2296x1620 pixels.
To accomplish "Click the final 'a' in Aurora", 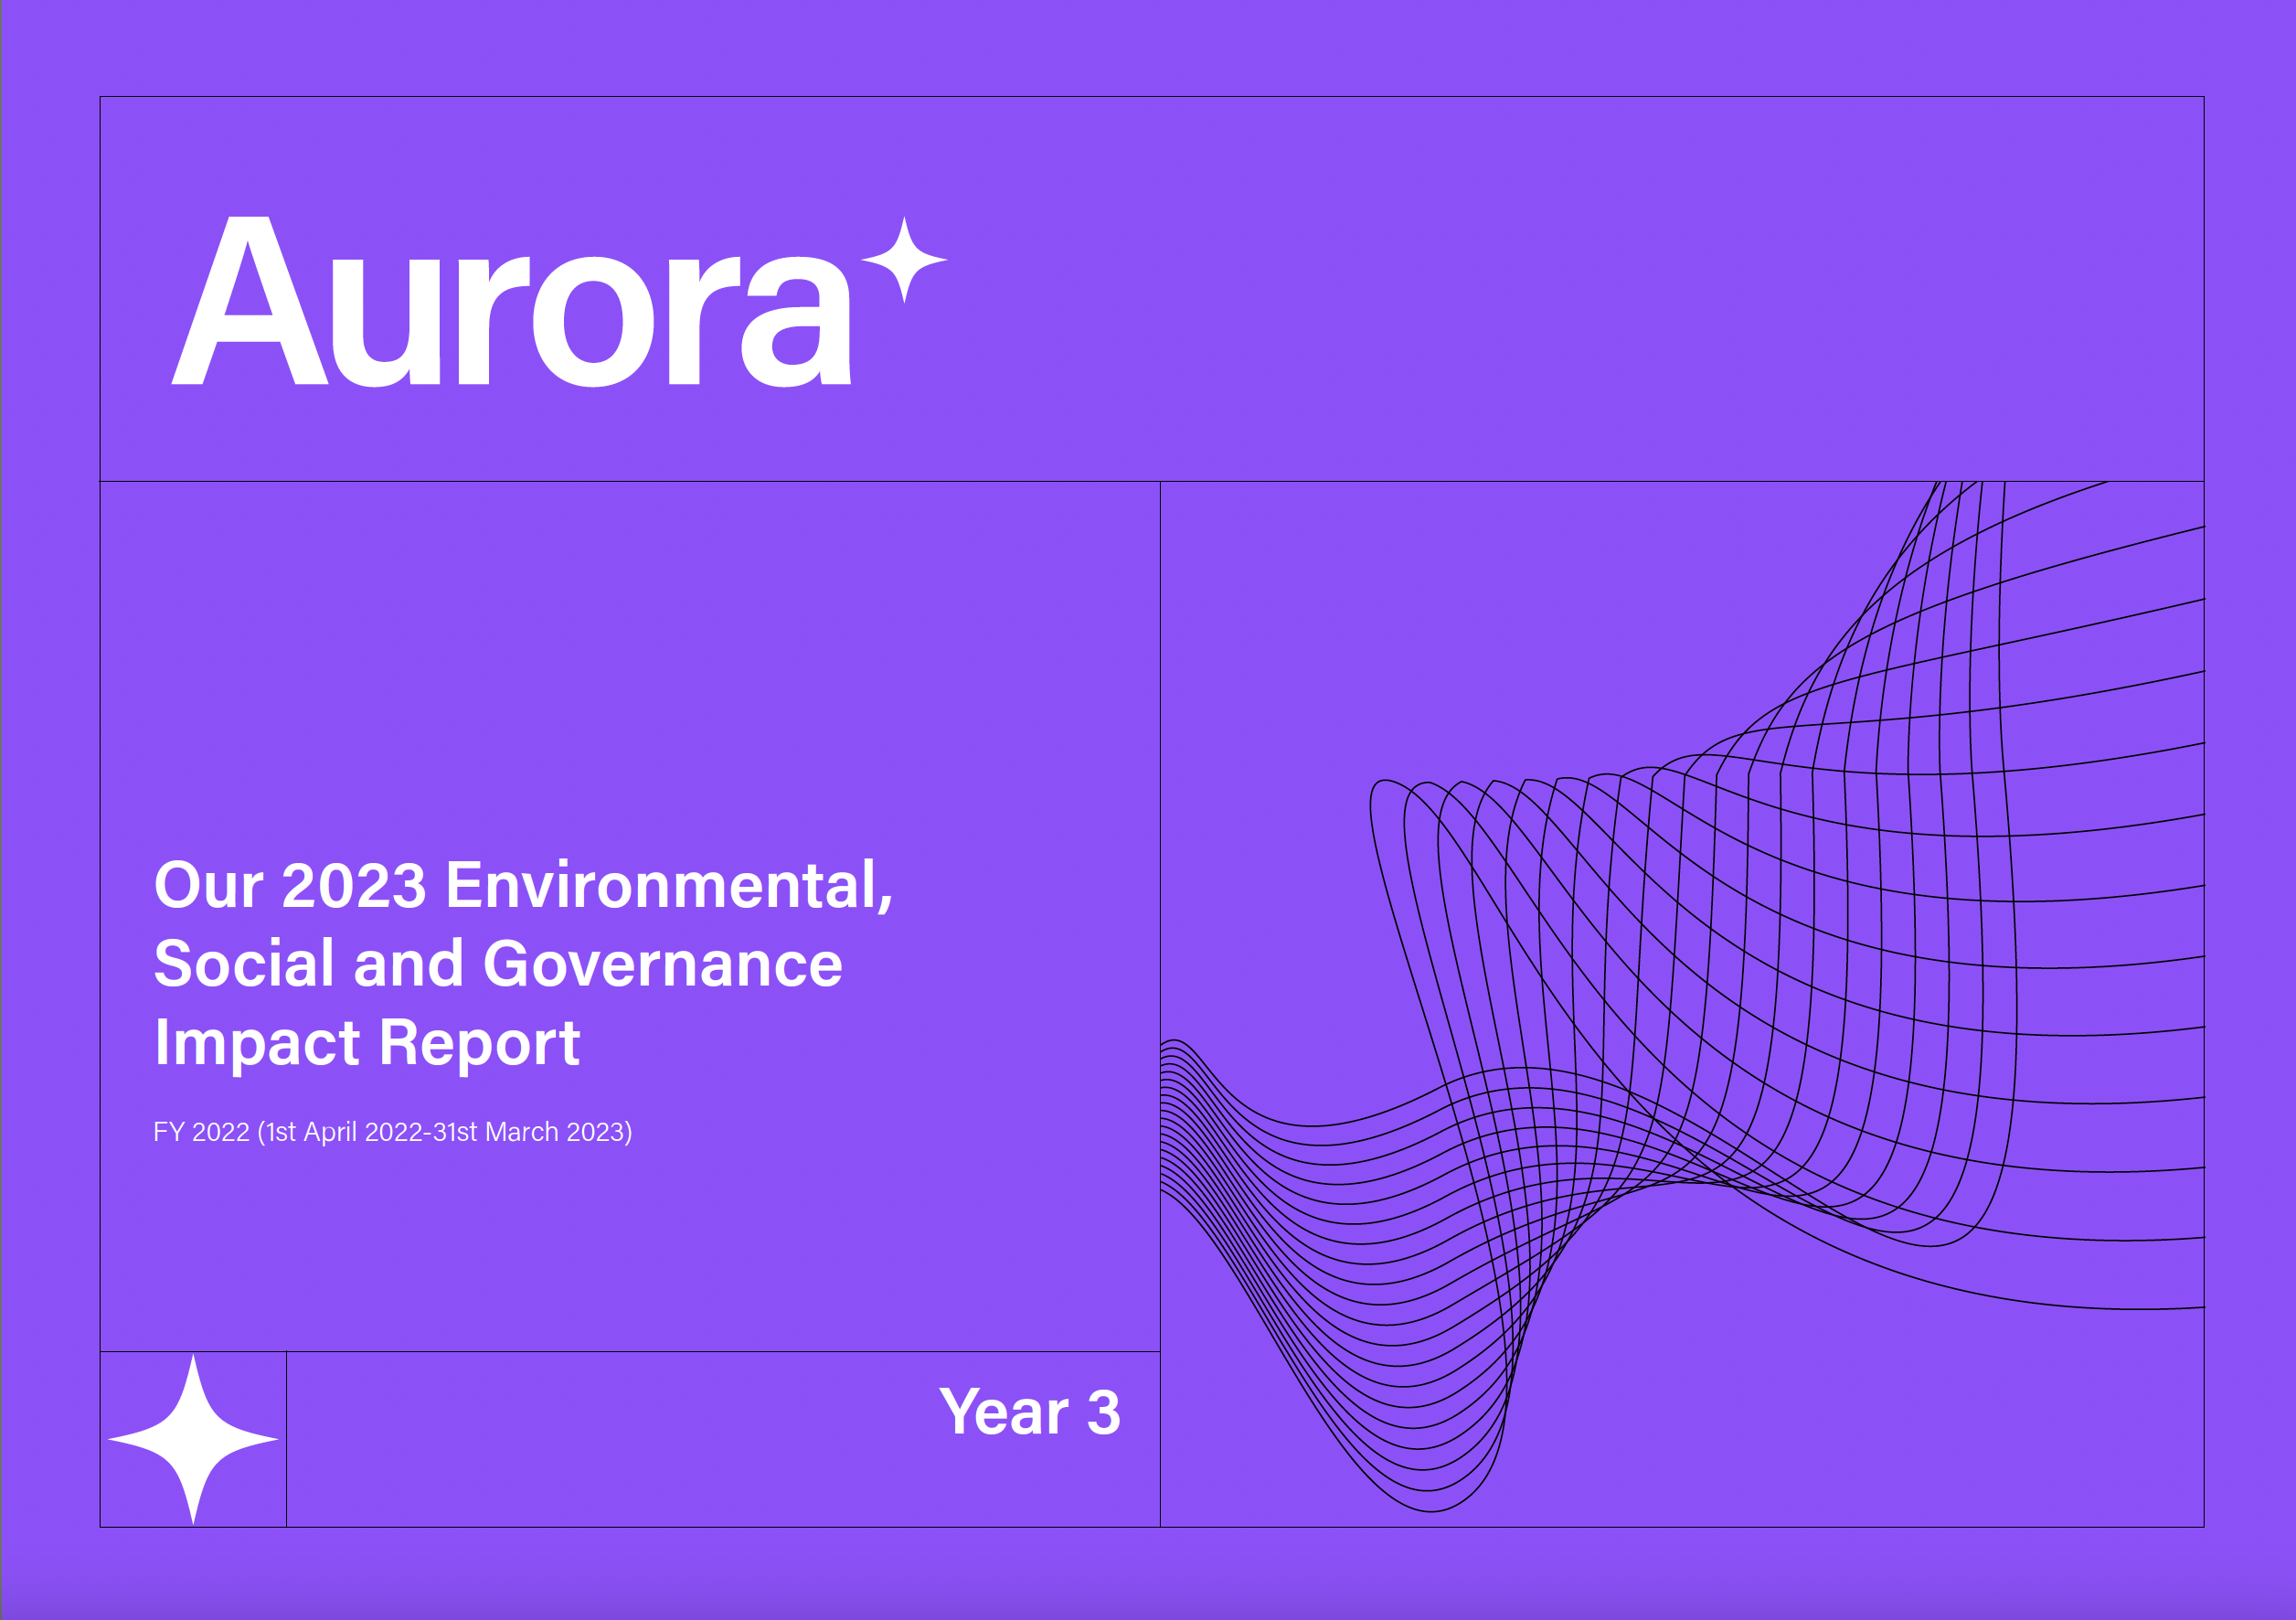I will (795, 322).
